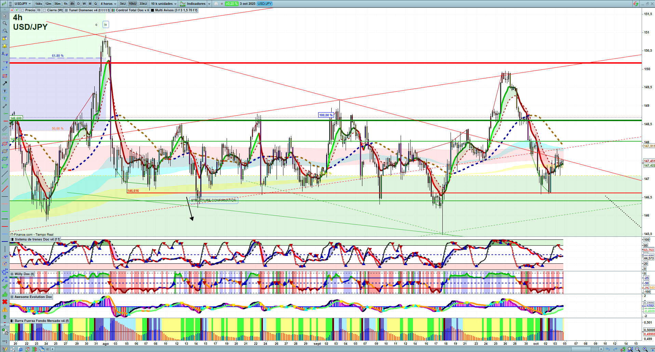The height and width of the screenshot is (352, 655).
Task: Select the red rectangle drawing tool
Action: [x=5, y=76]
